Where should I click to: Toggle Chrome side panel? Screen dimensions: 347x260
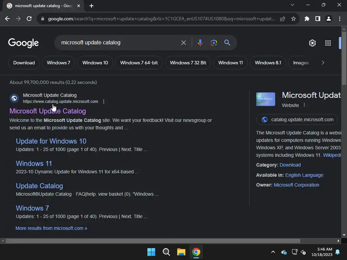point(318,19)
